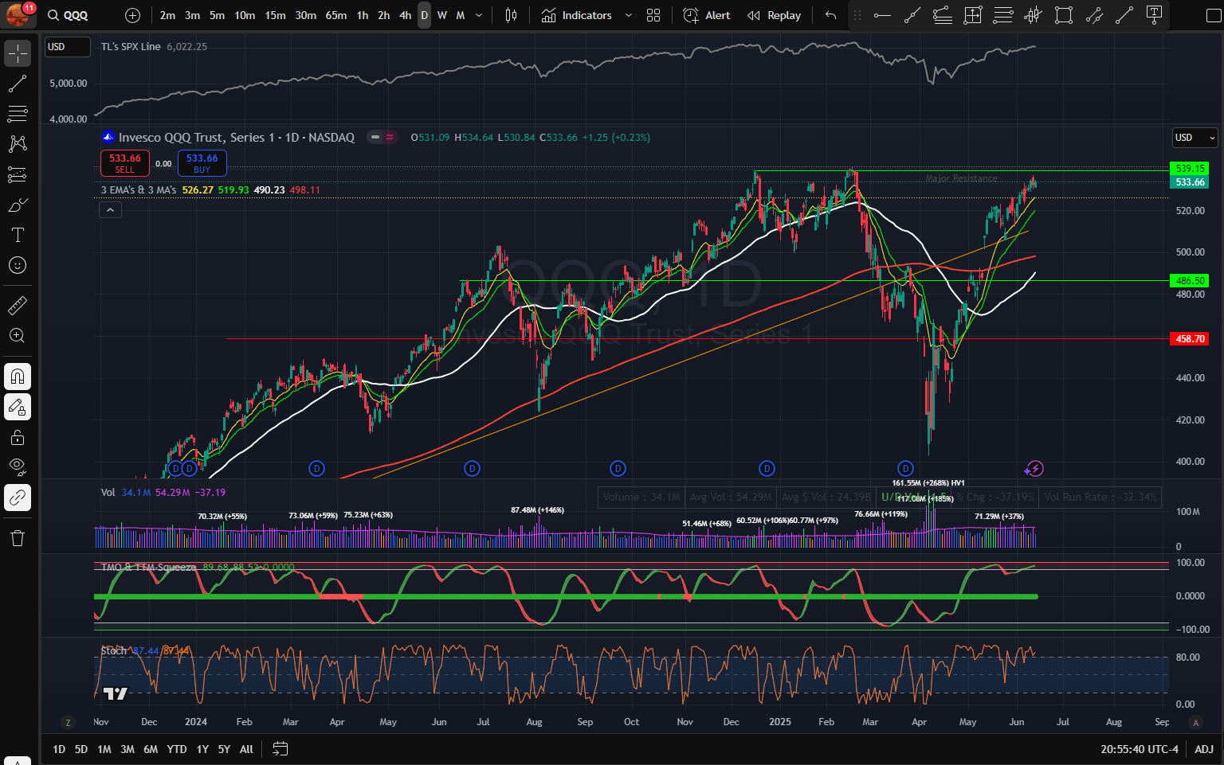Toggle magnet mode

(x=18, y=377)
